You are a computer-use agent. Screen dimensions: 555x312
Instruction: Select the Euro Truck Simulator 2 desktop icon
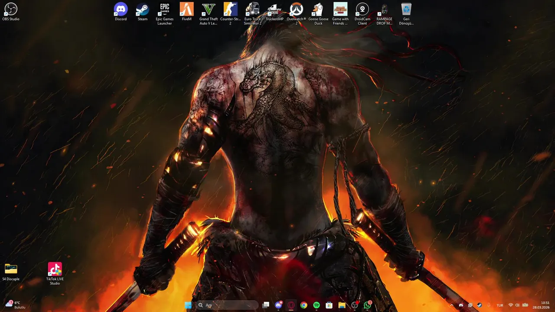click(x=253, y=13)
